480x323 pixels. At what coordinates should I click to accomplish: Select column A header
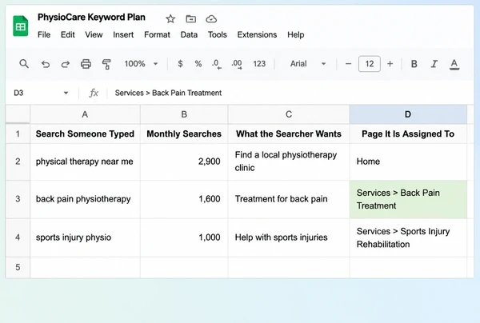[85, 114]
